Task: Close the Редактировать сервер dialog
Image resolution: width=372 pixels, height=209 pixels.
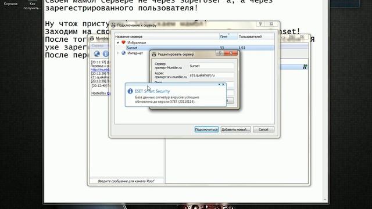Action: [231, 53]
